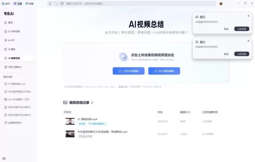Open thumbnail of 01 课程说明.mp4 record
This screenshot has height=162, width=255.
click(x=70, y=121)
